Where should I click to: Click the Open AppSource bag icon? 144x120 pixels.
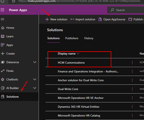coord(100,19)
